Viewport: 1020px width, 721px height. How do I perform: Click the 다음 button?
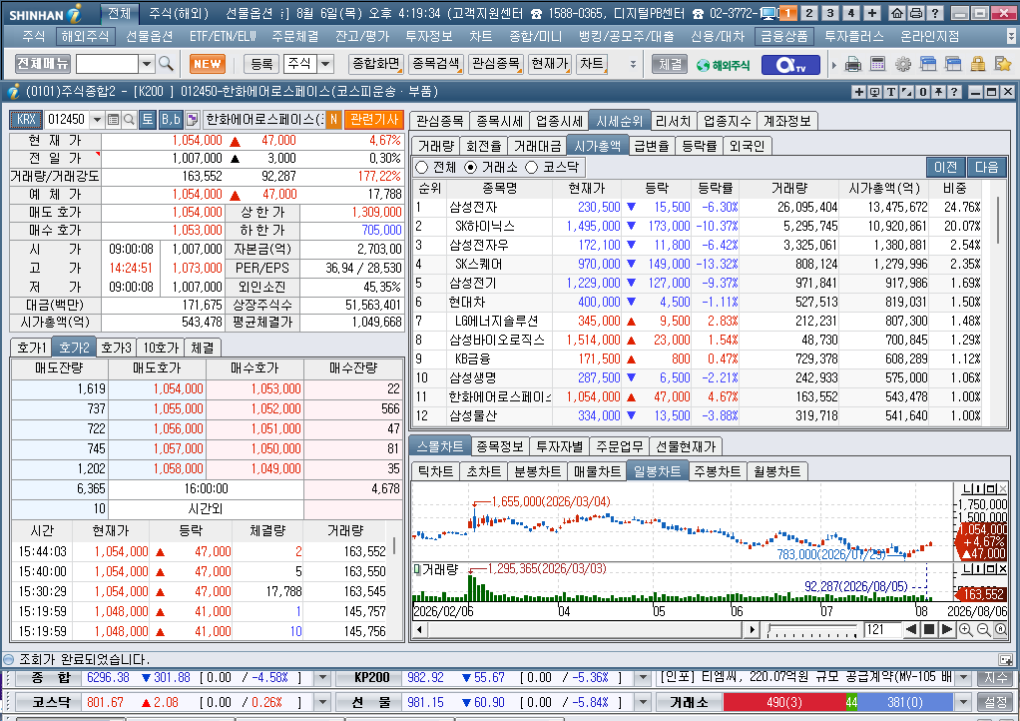coord(986,167)
